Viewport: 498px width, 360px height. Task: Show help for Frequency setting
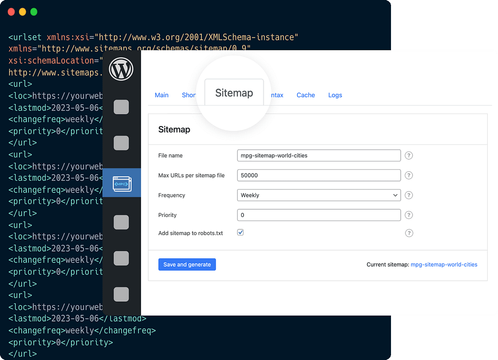tap(409, 195)
